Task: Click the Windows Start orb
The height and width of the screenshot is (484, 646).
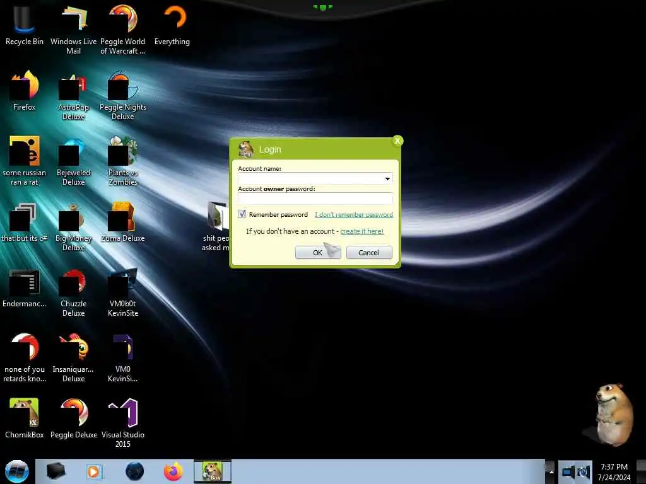Action: (x=16, y=471)
